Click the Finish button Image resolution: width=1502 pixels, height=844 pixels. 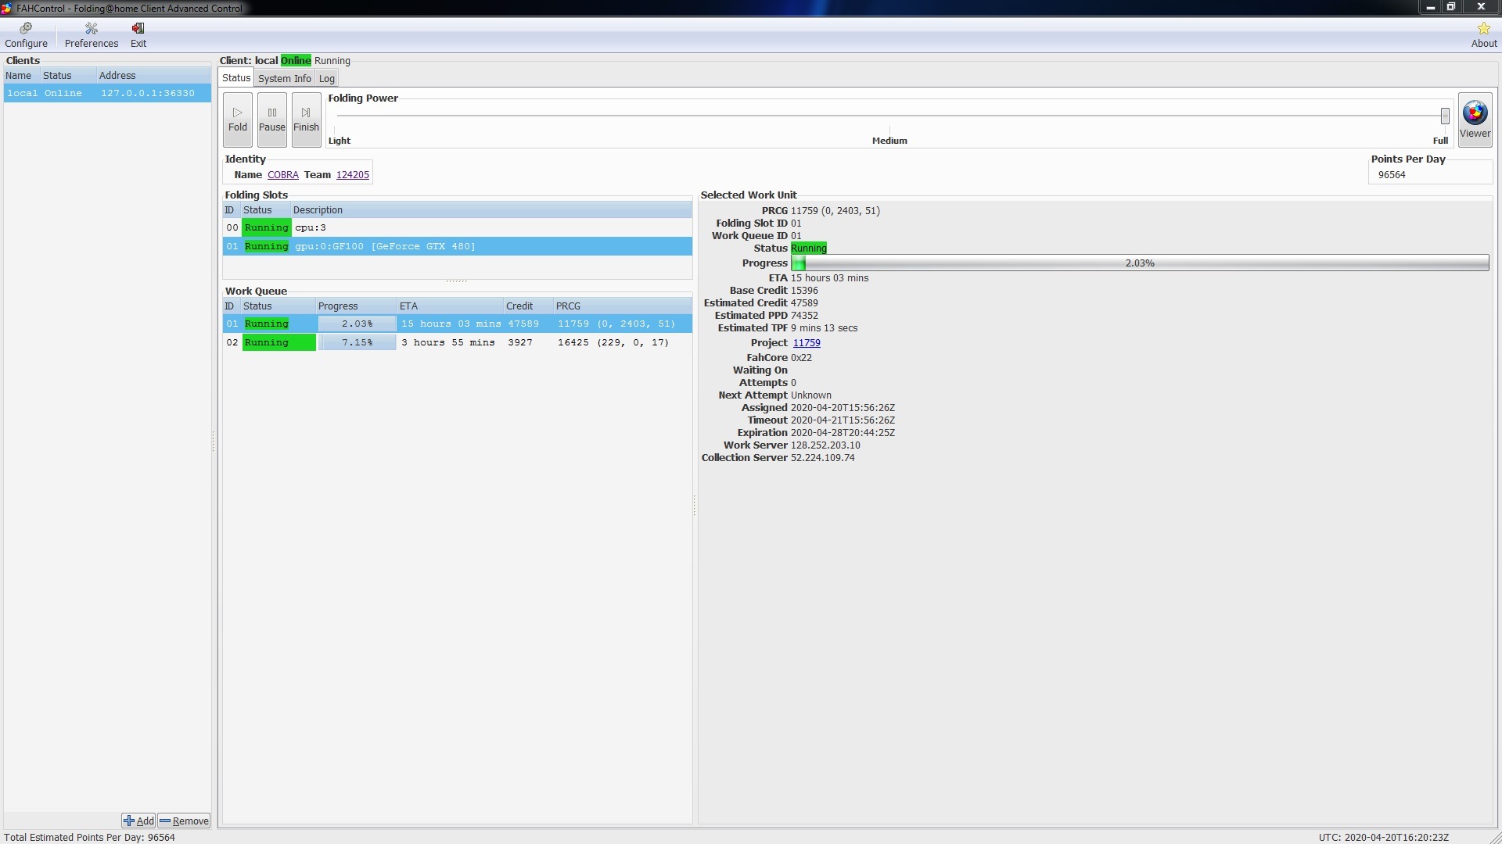coord(307,120)
